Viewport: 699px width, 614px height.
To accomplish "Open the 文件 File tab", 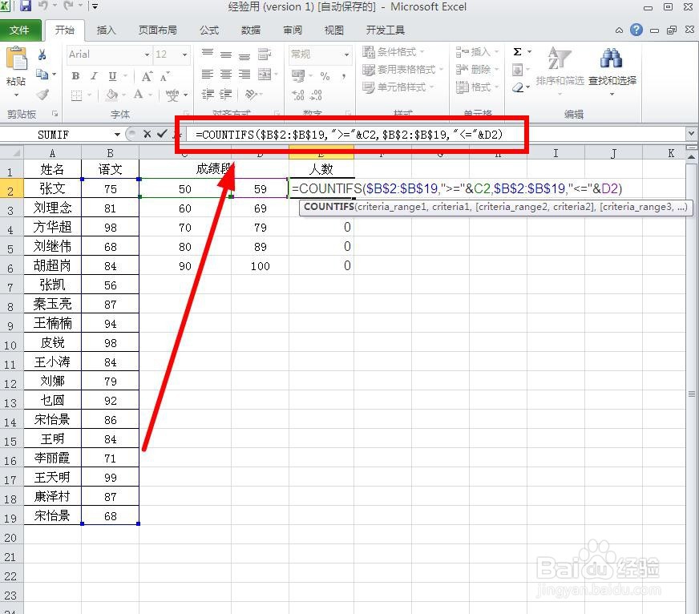I will click(x=19, y=30).
